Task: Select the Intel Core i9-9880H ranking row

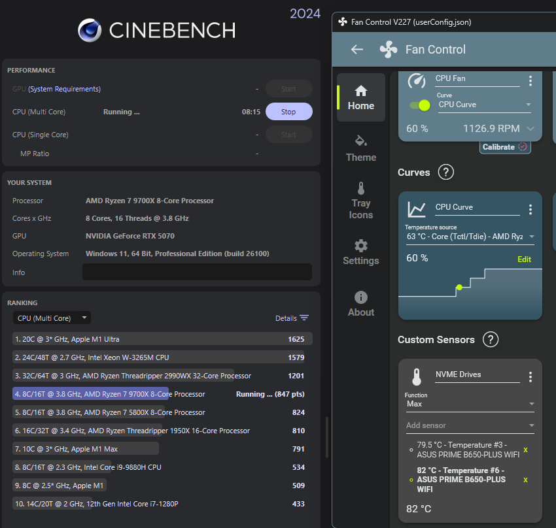Action: click(162, 467)
